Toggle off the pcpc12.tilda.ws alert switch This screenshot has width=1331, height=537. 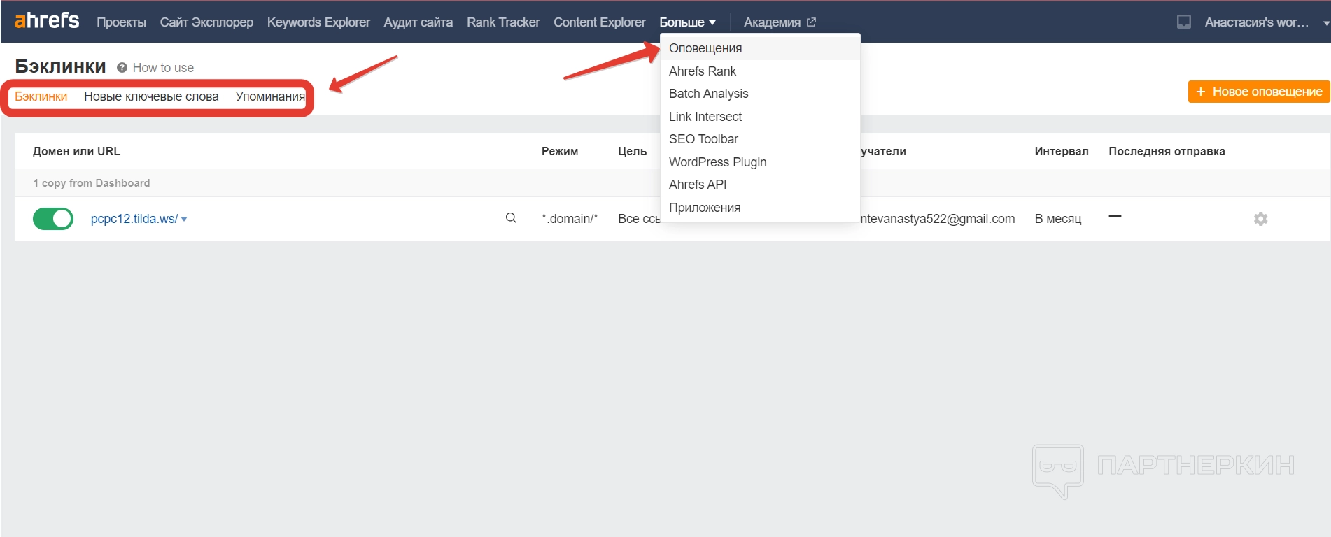(53, 219)
